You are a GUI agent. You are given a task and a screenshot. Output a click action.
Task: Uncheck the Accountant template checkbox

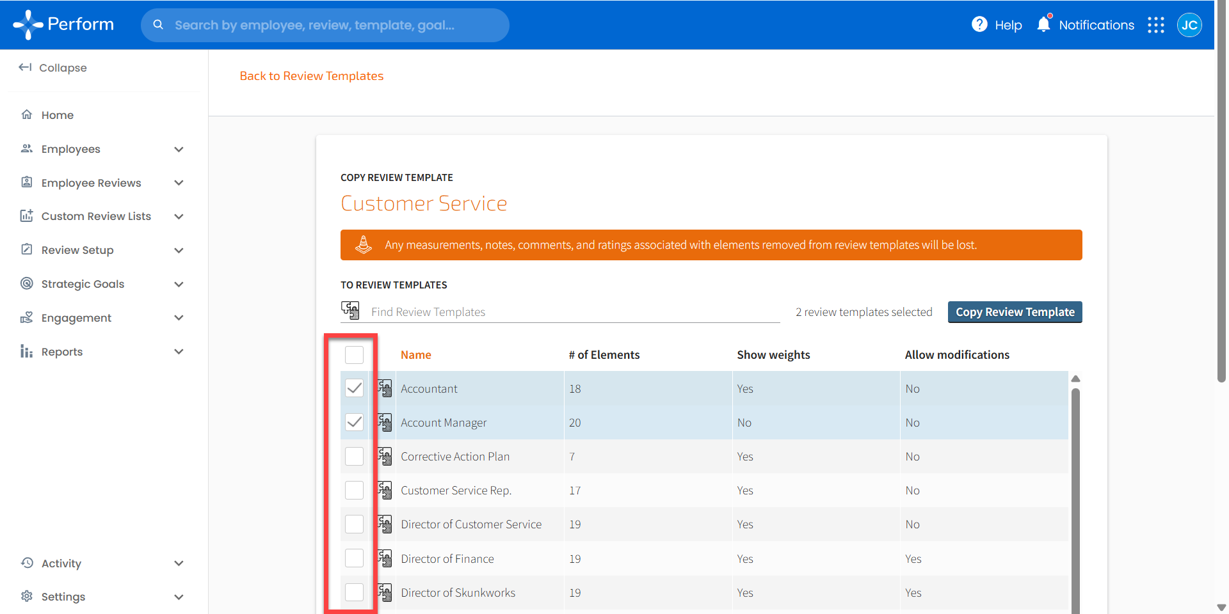click(x=354, y=388)
